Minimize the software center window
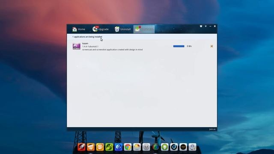This screenshot has height=154, width=274. (210, 26)
